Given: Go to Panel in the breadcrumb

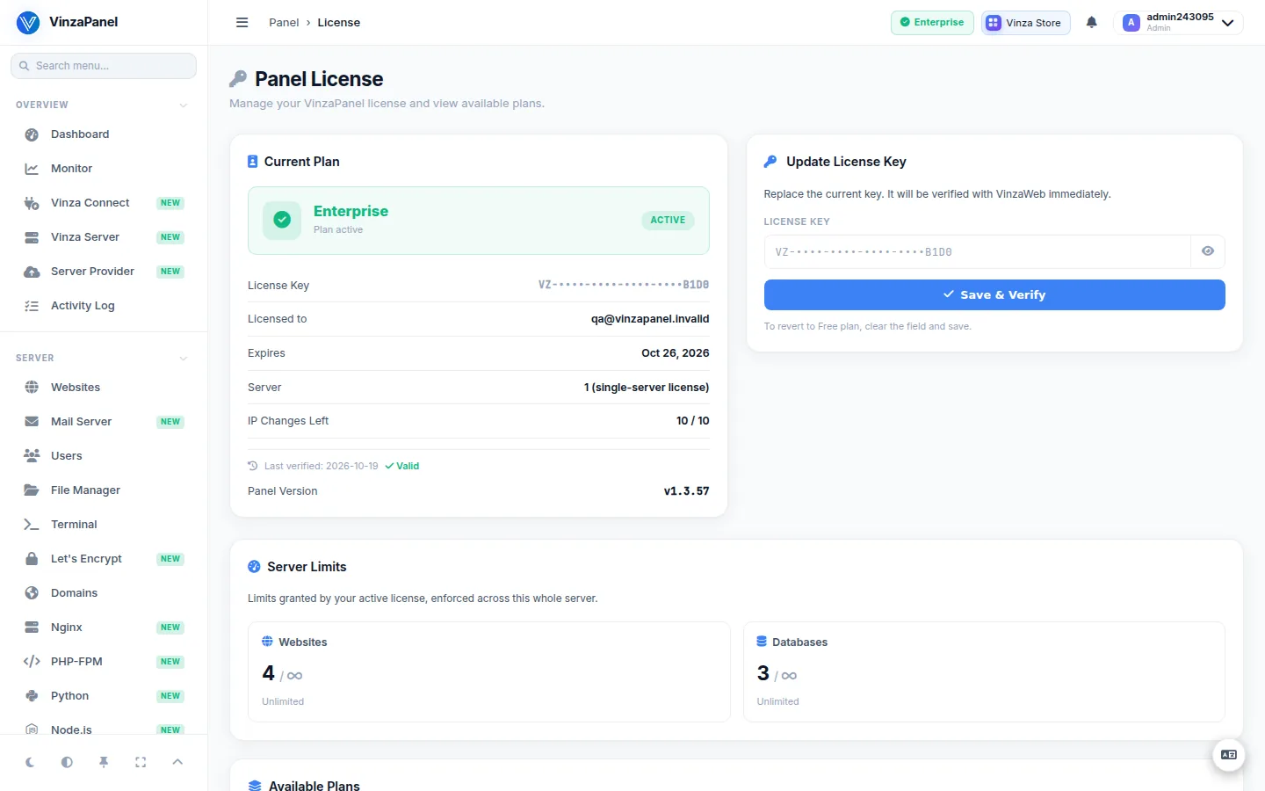Looking at the screenshot, I should point(284,23).
